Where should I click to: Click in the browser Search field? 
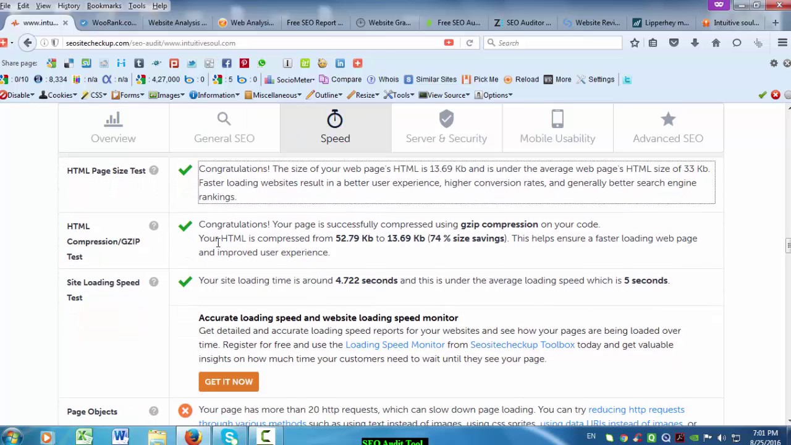(553, 43)
